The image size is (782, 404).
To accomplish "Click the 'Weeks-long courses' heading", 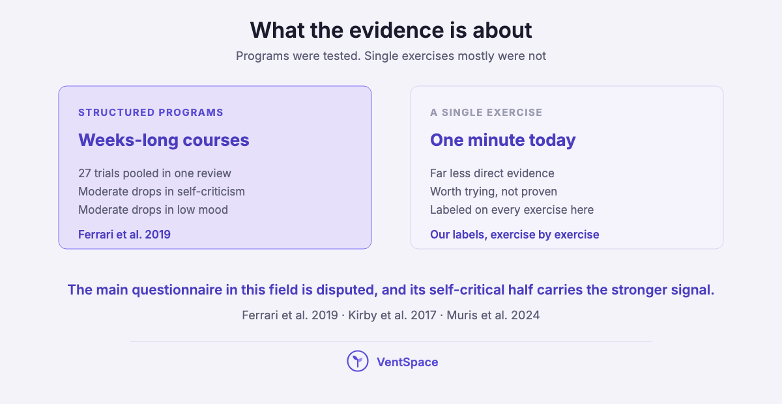I will (x=164, y=140).
